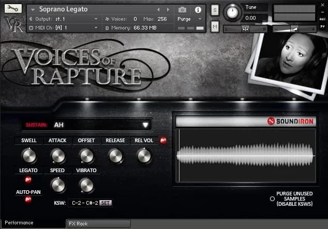Click the waveform display
Screen dimensions: 328x229
point(246,156)
